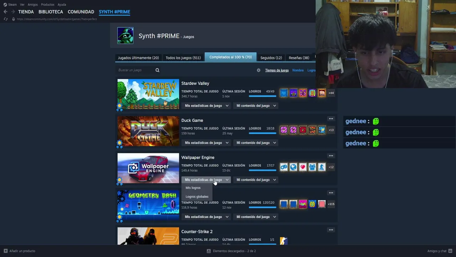Open the Amigos menu
Image resolution: width=456 pixels, height=257 pixels.
pyautogui.click(x=33, y=5)
